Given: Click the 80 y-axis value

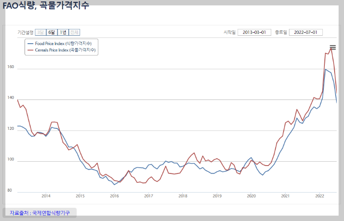Looking at the screenshot, I should pos(9,190).
